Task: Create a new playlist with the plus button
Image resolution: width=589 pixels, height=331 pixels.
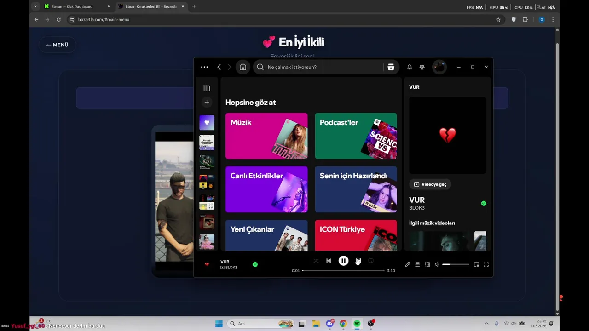Action: pos(207,102)
